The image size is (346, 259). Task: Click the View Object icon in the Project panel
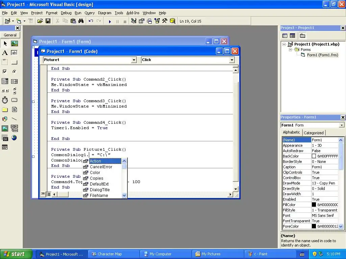pos(292,36)
